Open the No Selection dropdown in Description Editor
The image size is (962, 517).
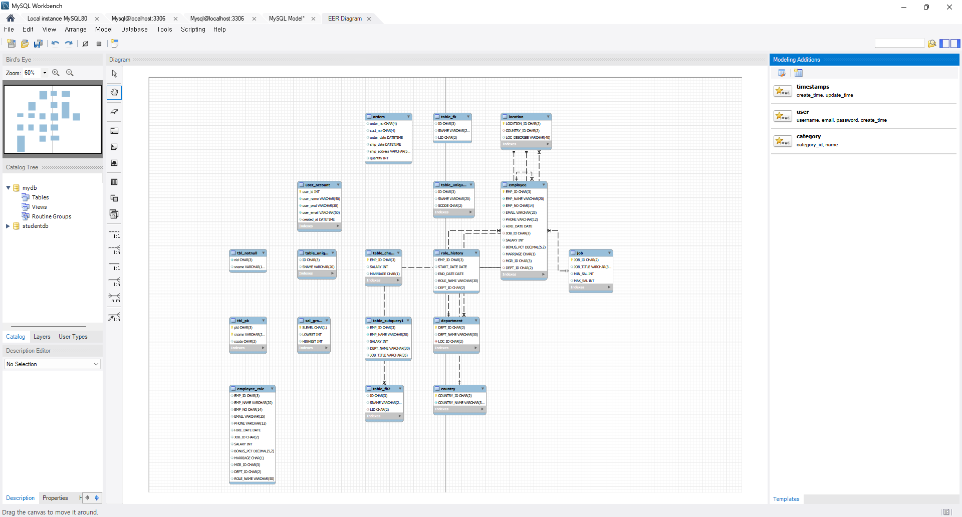[x=53, y=364]
